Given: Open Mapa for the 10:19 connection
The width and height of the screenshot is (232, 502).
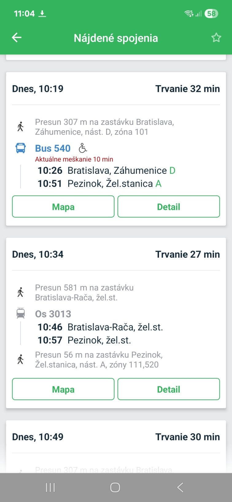Looking at the screenshot, I should [x=63, y=207].
